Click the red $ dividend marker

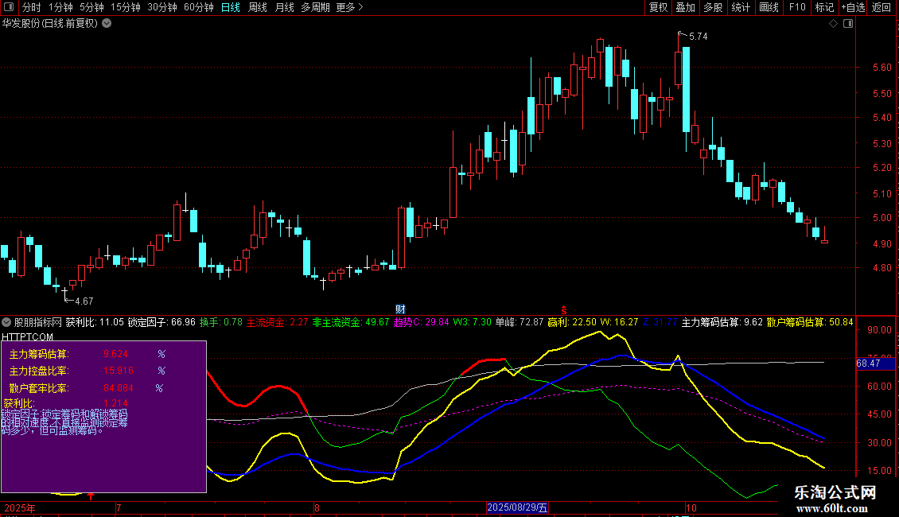564,309
